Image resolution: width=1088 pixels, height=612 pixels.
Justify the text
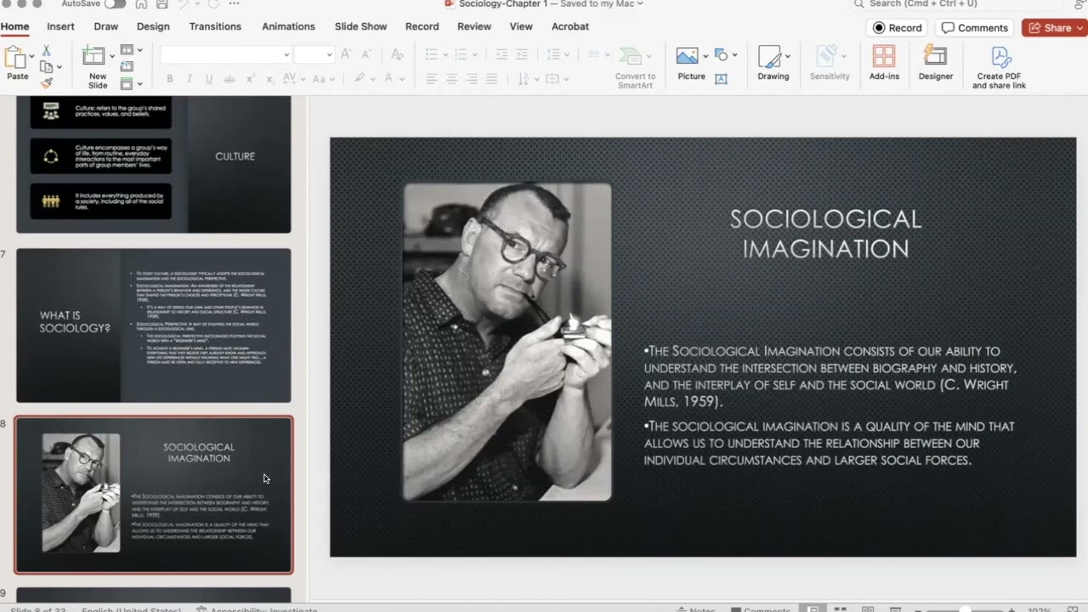point(492,79)
